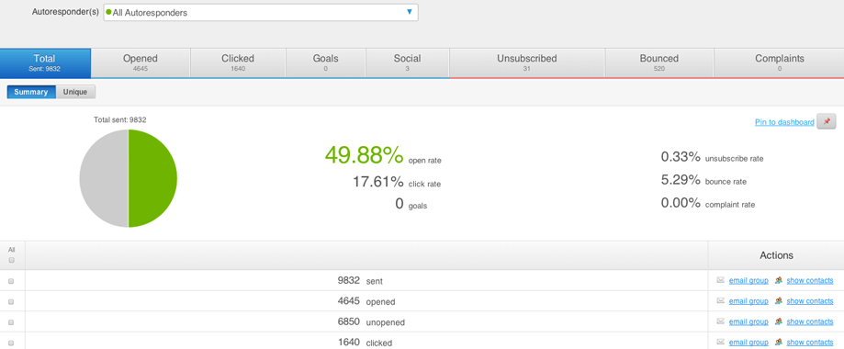
Task: Check the box for the opened row
Action: [11, 301]
